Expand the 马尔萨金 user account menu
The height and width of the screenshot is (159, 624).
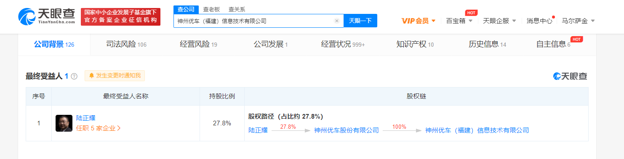tap(578, 21)
